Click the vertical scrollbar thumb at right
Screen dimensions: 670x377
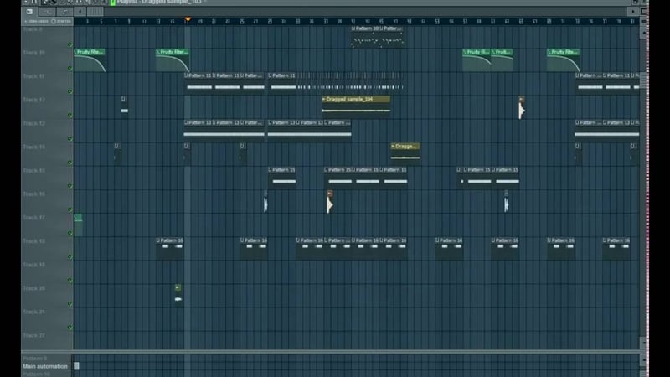click(x=643, y=80)
